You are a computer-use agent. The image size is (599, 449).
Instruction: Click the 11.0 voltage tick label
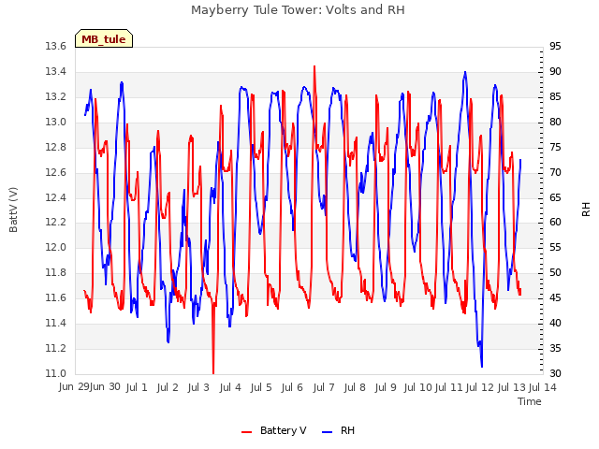pos(56,373)
